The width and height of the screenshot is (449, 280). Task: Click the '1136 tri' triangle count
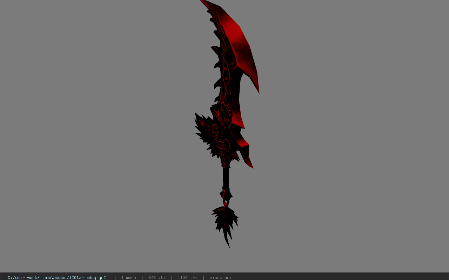tap(187, 278)
